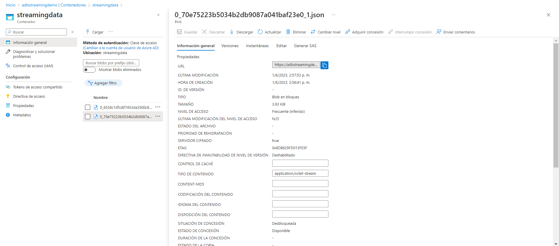Open the ellipsis menu for blob 0_6538c1dfcd07453da3500c8
The width and height of the screenshot is (559, 246).
point(158,107)
